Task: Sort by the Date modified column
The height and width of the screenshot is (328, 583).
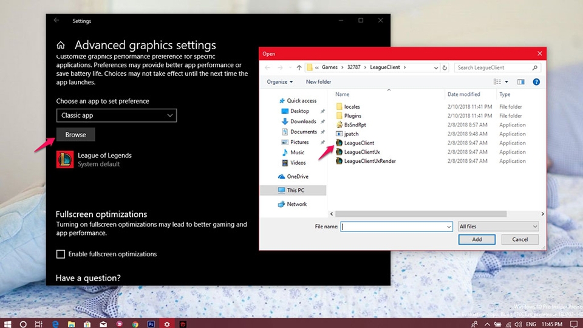Action: coord(463,95)
